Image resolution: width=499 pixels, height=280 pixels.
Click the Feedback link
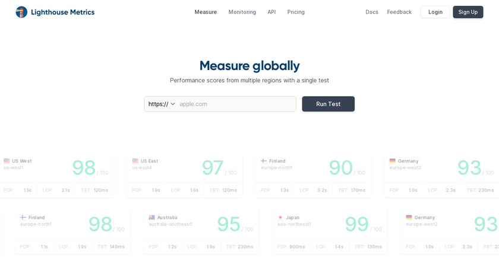pyautogui.click(x=399, y=12)
